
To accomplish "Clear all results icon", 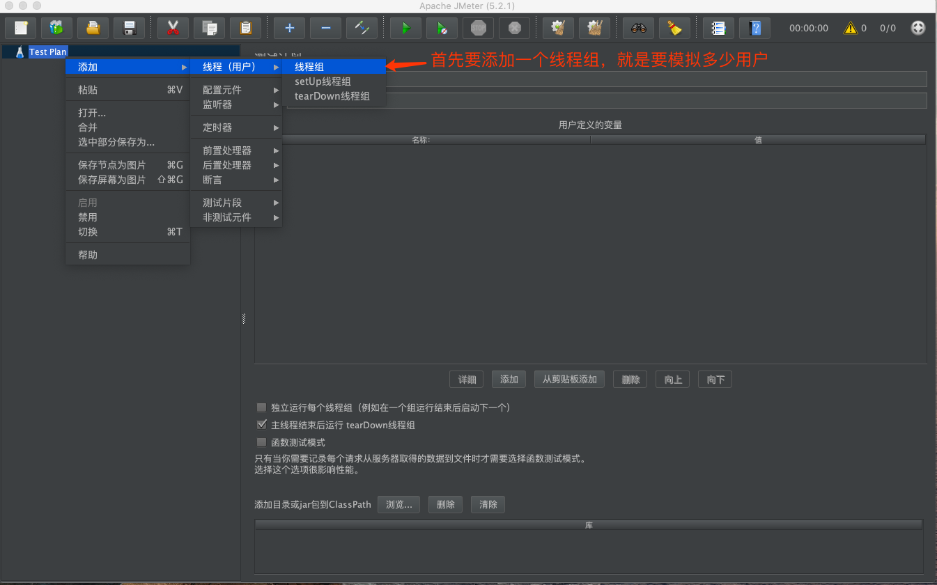I will [594, 29].
